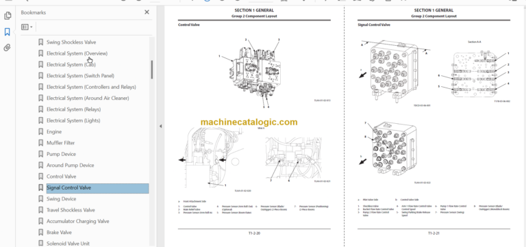Screen dimensions: 526x247
Task: Click bookmark icon beside Electrical System (Cab)
Action: [x=40, y=64]
